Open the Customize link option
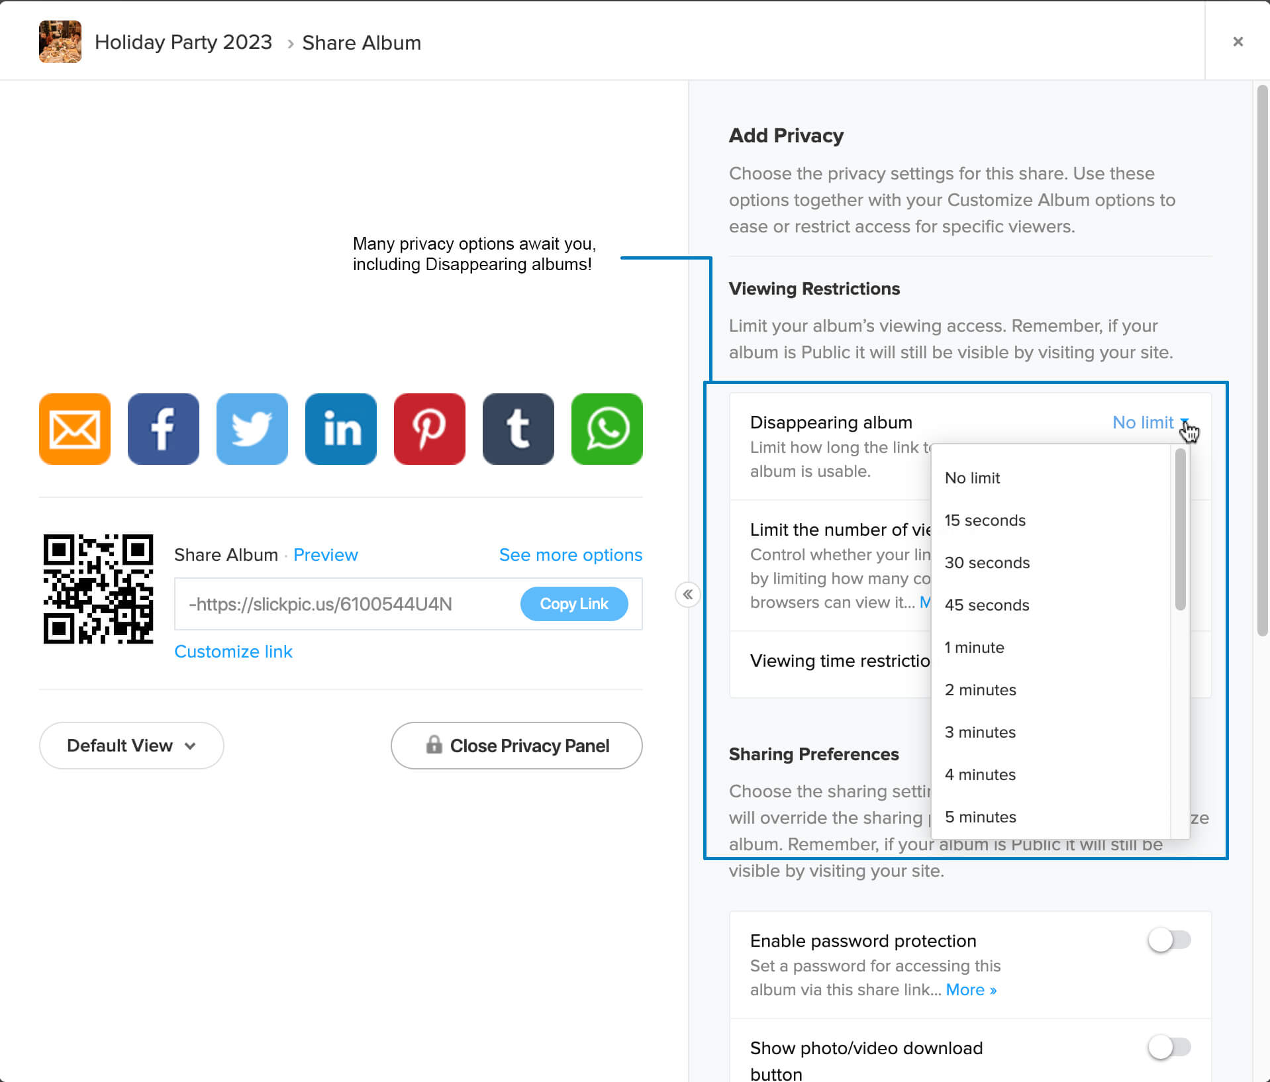This screenshot has height=1082, width=1270. [x=233, y=652]
